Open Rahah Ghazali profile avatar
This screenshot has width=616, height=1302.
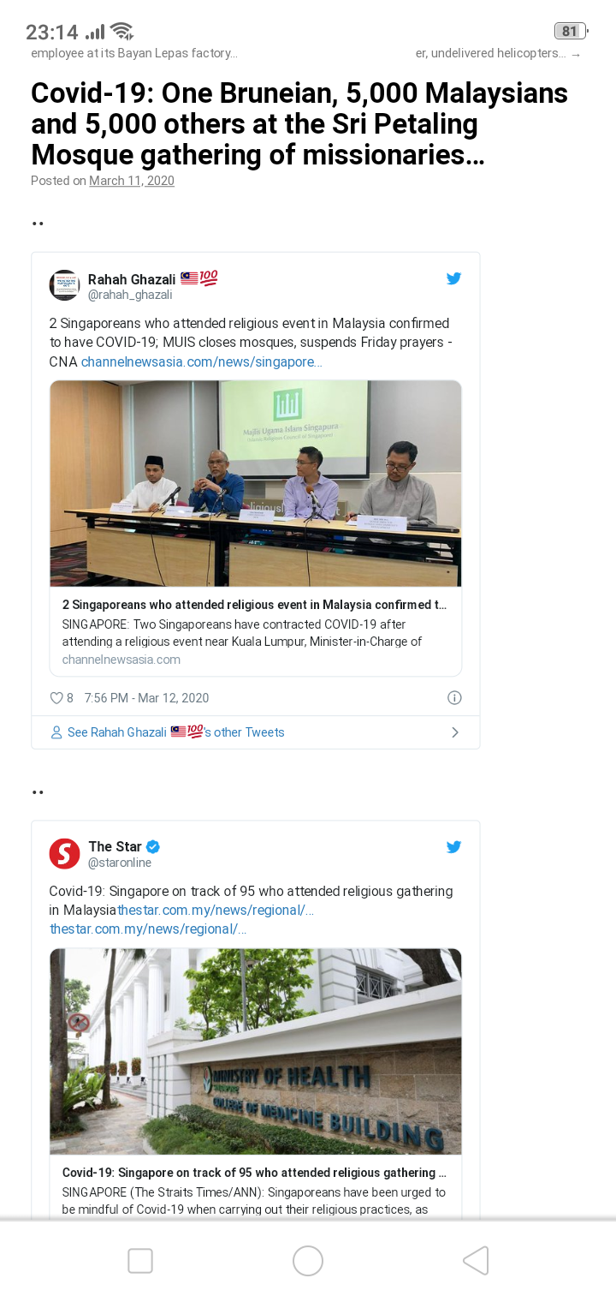point(65,285)
